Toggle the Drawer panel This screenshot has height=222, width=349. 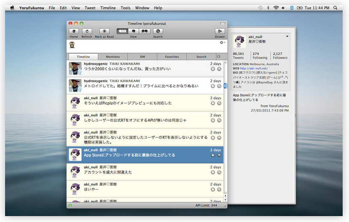tap(219, 31)
